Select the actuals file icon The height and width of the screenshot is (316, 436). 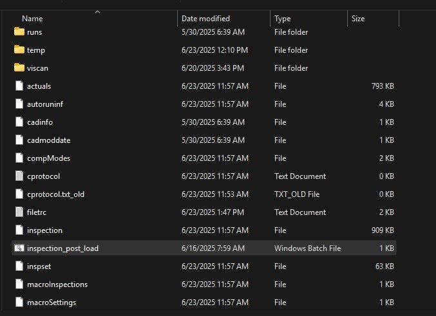pos(19,86)
